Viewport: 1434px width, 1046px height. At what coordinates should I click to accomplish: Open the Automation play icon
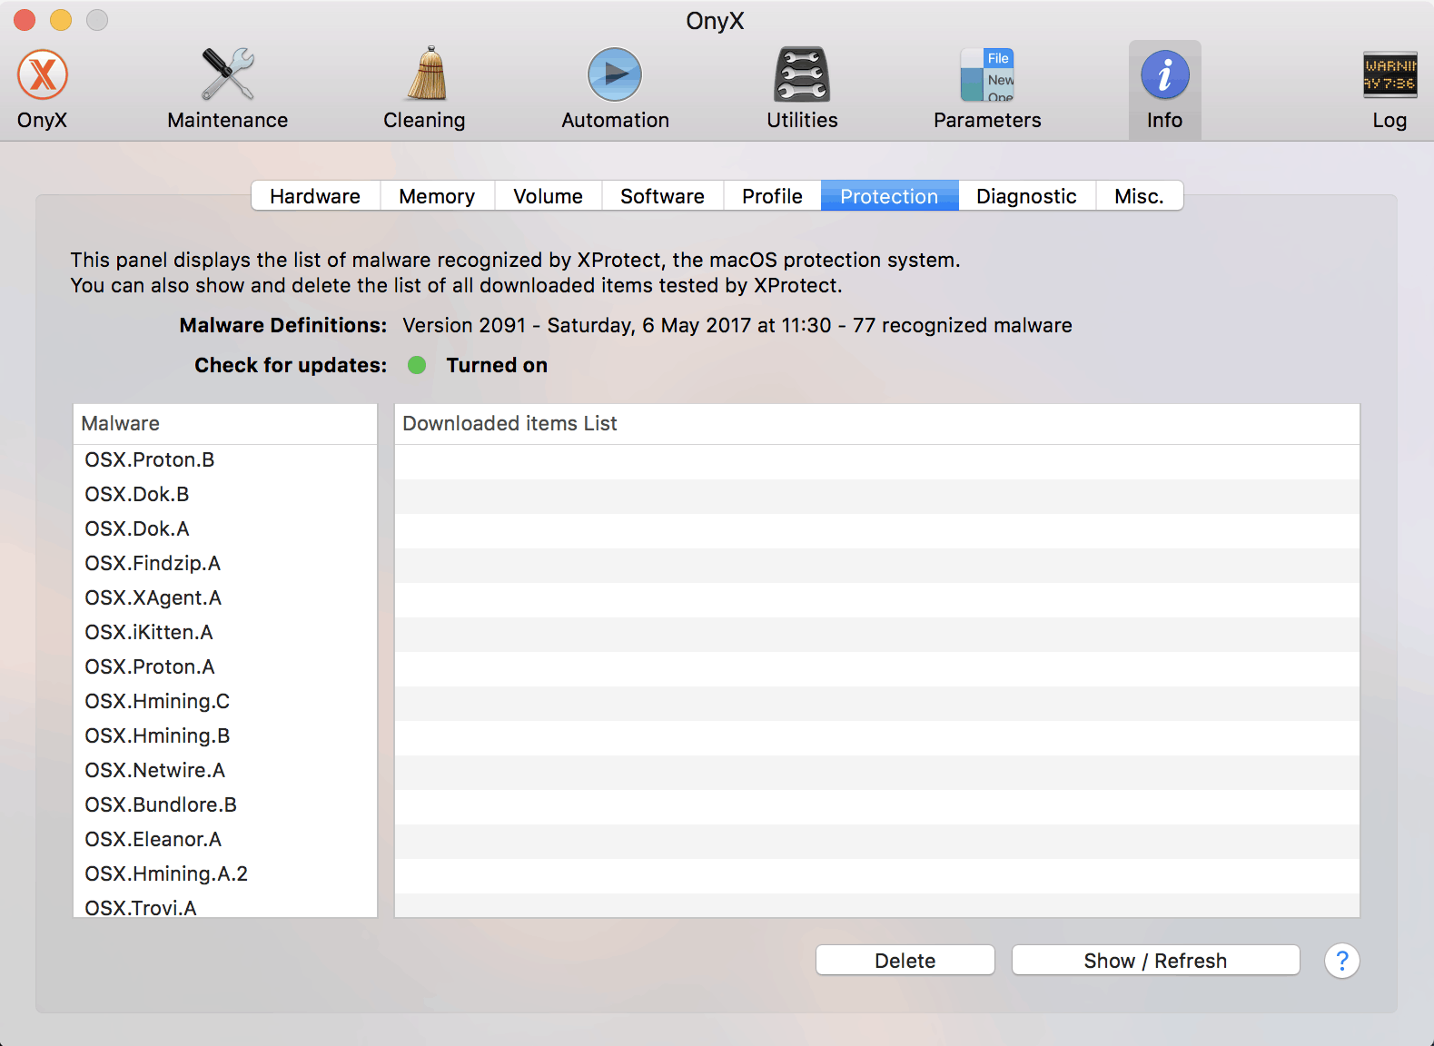coord(615,89)
